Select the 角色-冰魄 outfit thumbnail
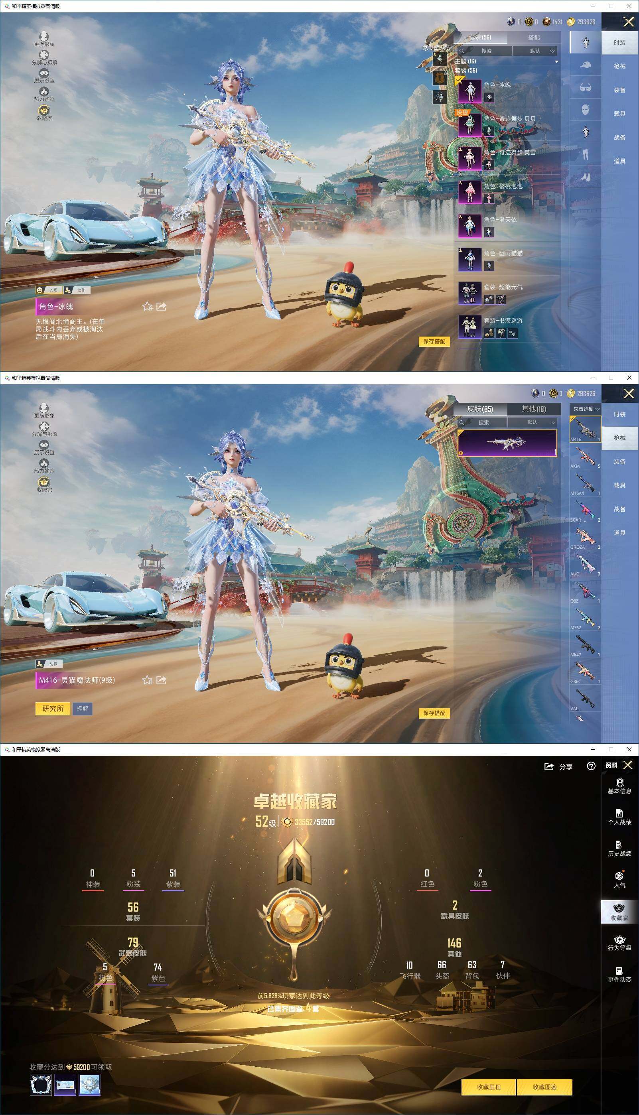Image resolution: width=639 pixels, height=1115 pixels. coord(469,91)
